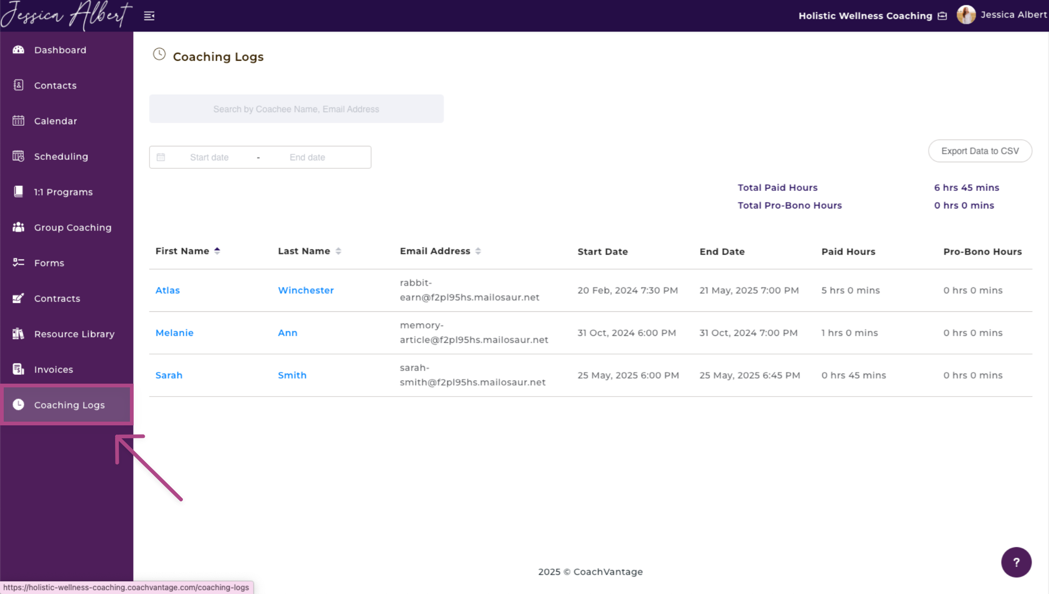
Task: Click 31 Oct, 2024 7:00 PM end date
Action: coord(748,333)
